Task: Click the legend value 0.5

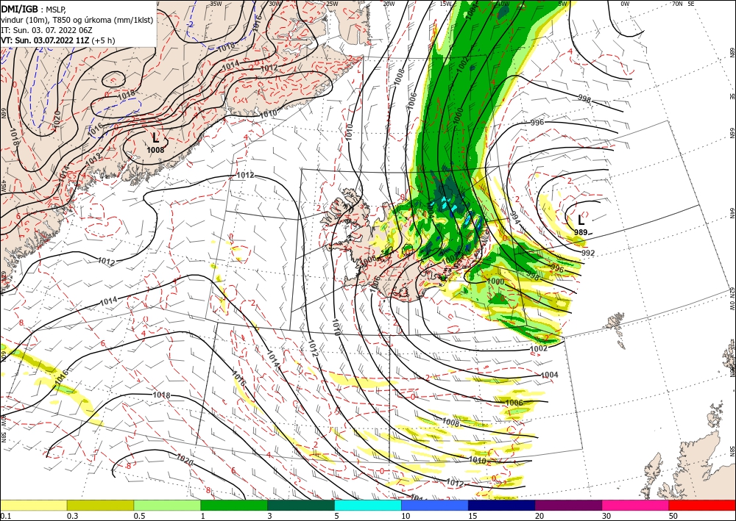Action: coord(139,516)
